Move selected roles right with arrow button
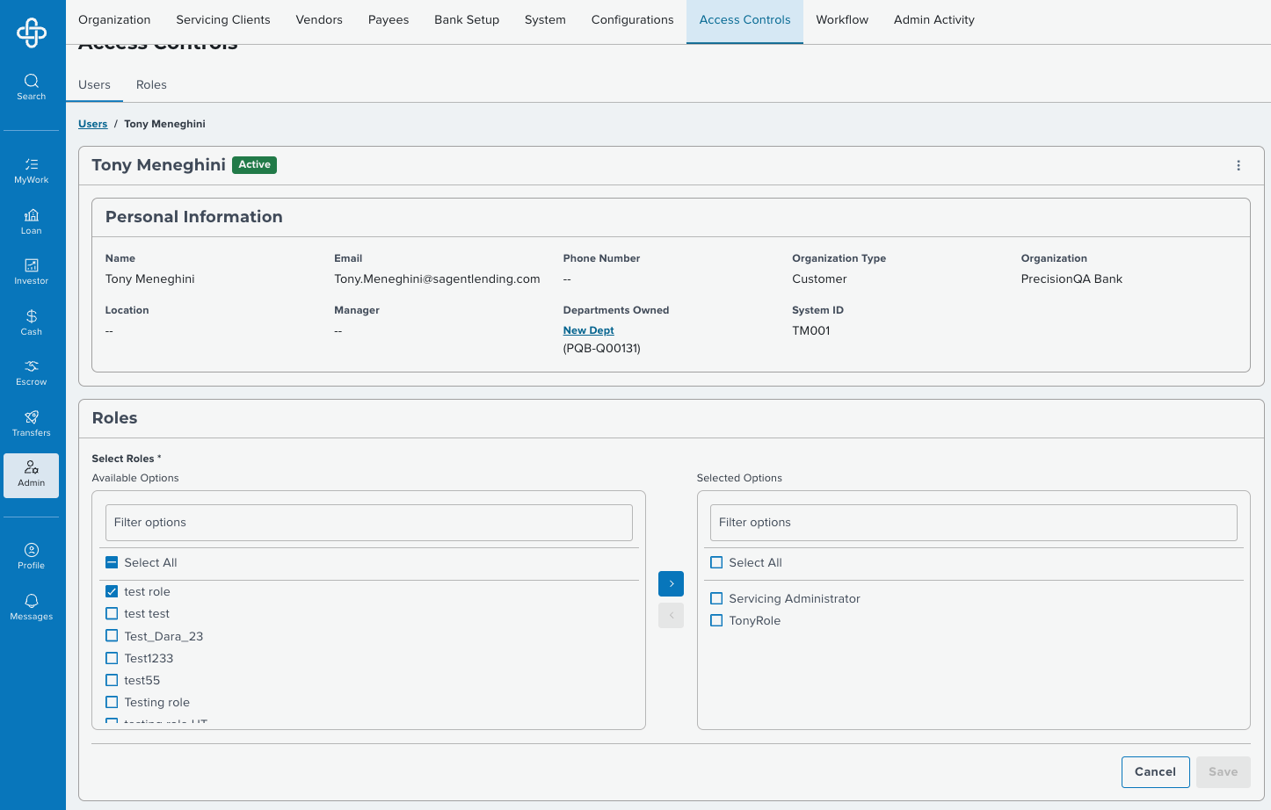 pyautogui.click(x=671, y=583)
